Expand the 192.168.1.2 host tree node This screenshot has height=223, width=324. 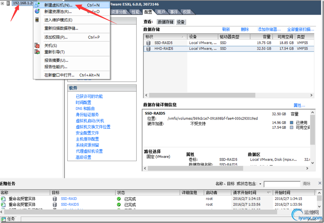point(3,3)
